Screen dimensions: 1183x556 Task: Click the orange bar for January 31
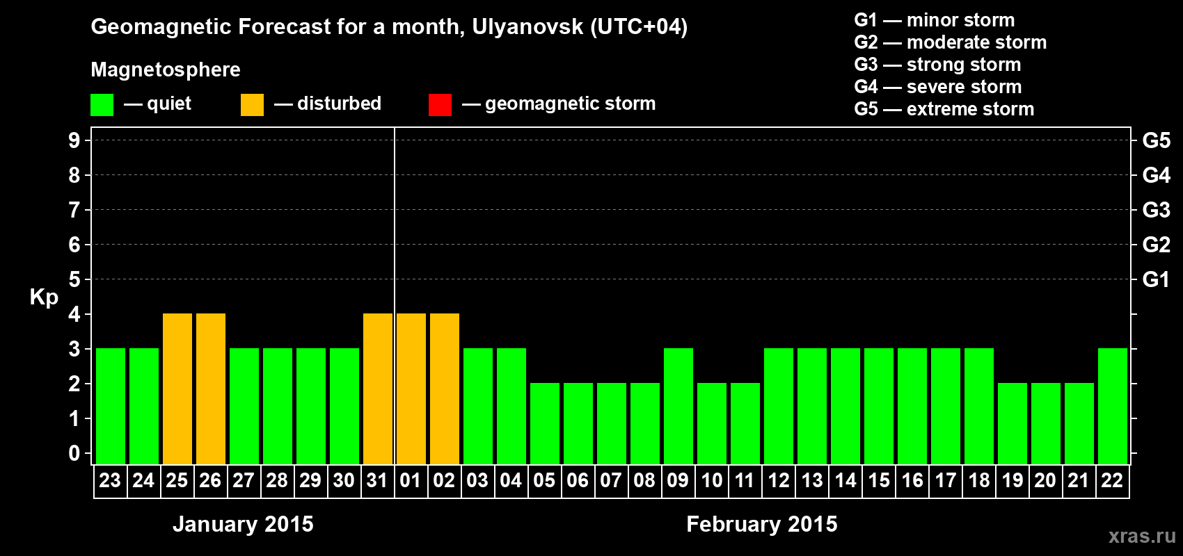click(378, 389)
